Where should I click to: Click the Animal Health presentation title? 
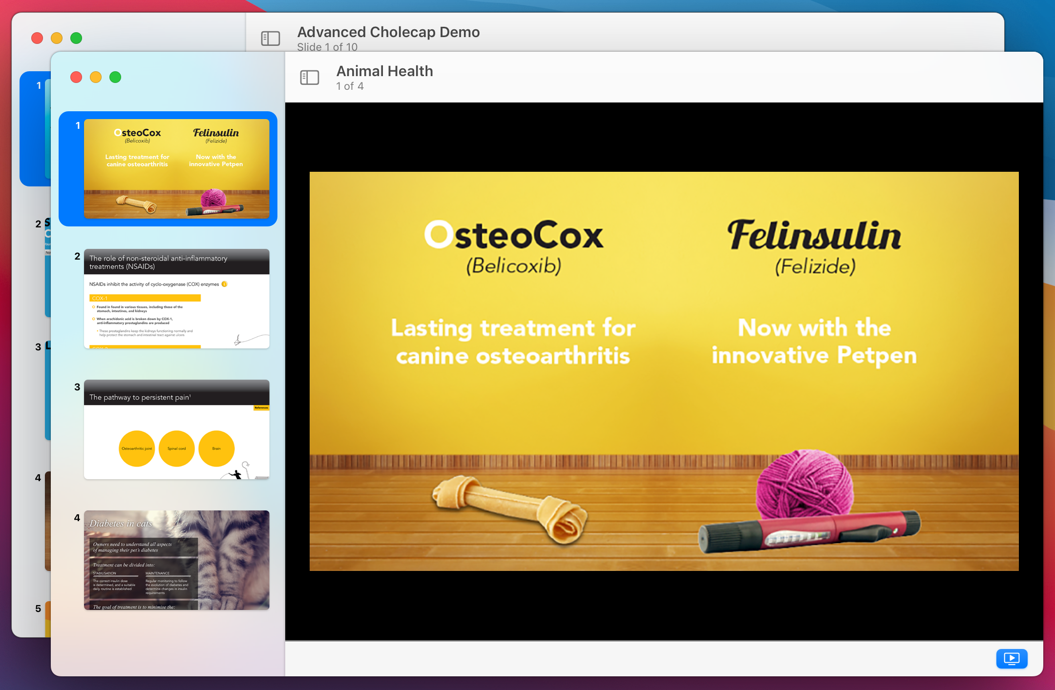(384, 71)
